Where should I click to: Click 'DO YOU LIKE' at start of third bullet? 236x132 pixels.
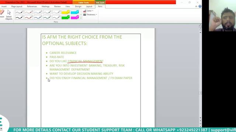pos(58,61)
